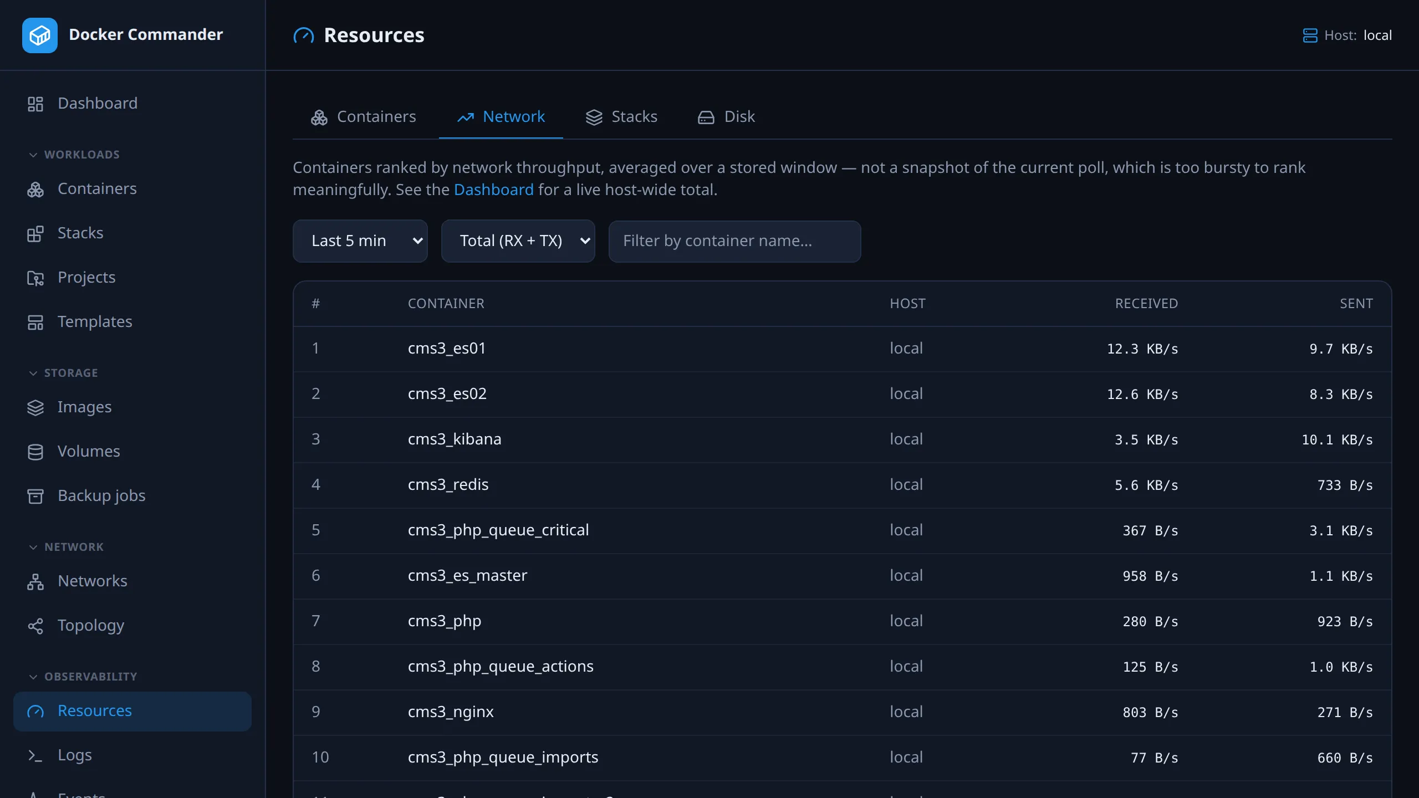This screenshot has width=1419, height=798.
Task: Open Backup jobs from sidebar
Action: [x=132, y=496]
